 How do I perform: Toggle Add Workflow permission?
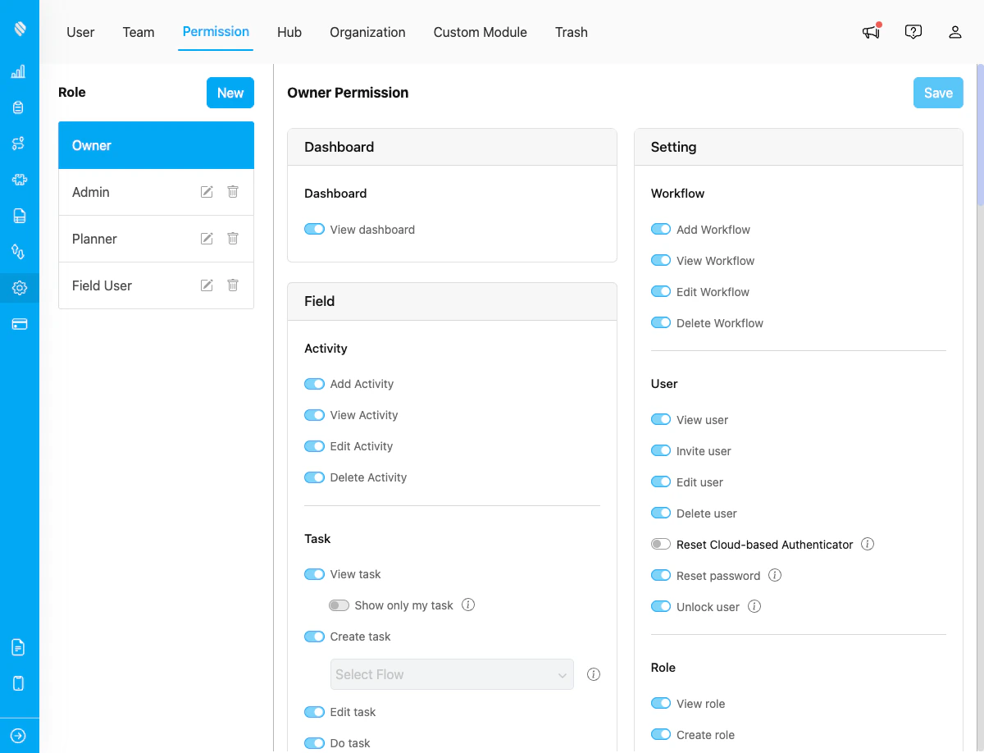[661, 230]
